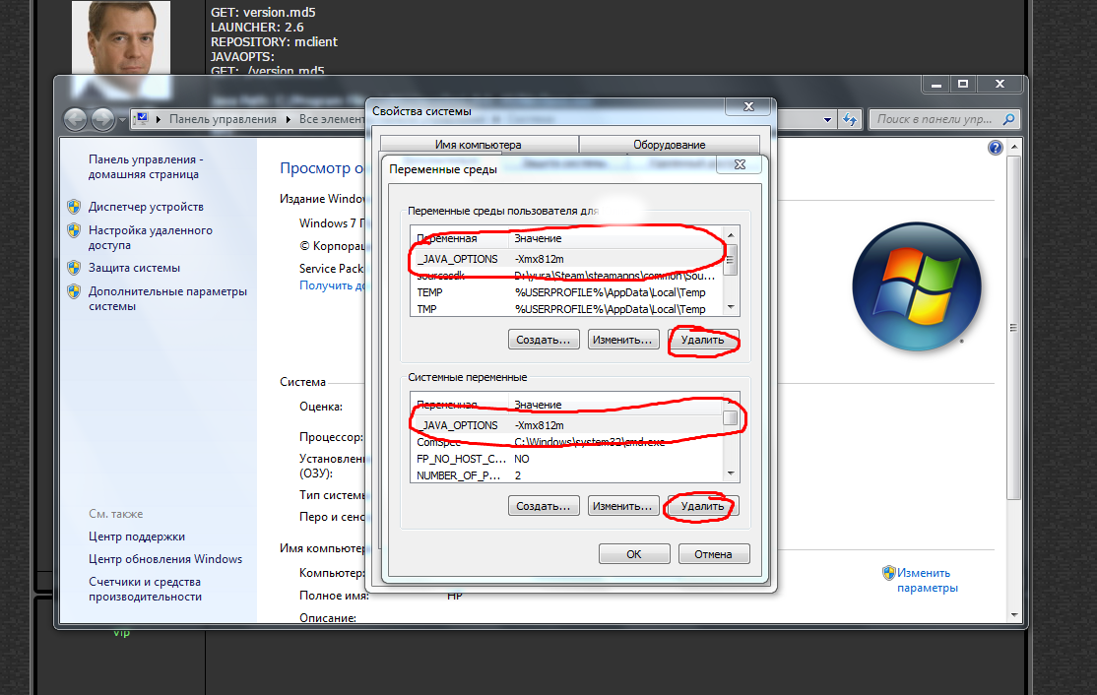Open Панель управления домашняя страница link
Image resolution: width=1097 pixels, height=695 pixels.
[146, 167]
